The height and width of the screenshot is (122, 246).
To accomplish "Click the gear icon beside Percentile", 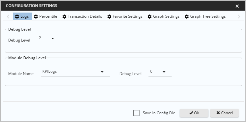I will [x=36, y=16].
